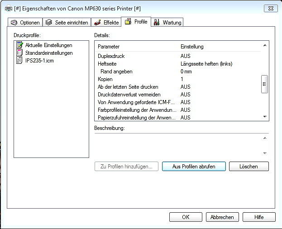282x229 pixels.
Task: Click Beschreibung scroll down arrow
Action: point(265,153)
